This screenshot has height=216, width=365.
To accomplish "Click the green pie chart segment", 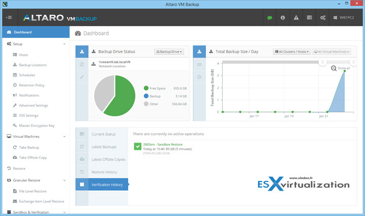I will [x=123, y=98].
